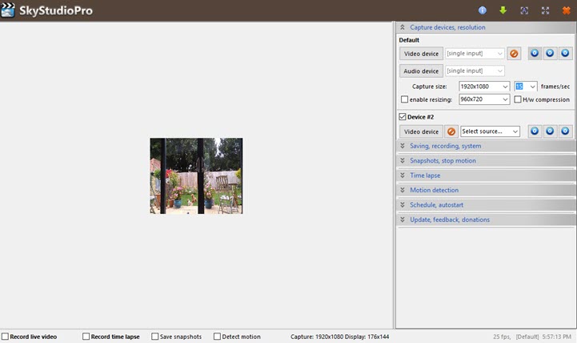Enable the resizing checkbox

[x=404, y=100]
